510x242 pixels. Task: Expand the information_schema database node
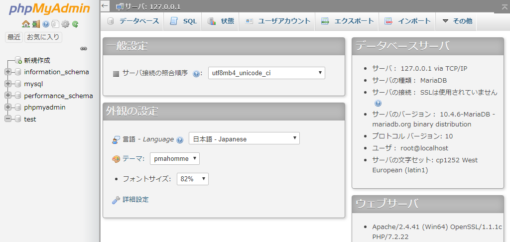(x=7, y=72)
